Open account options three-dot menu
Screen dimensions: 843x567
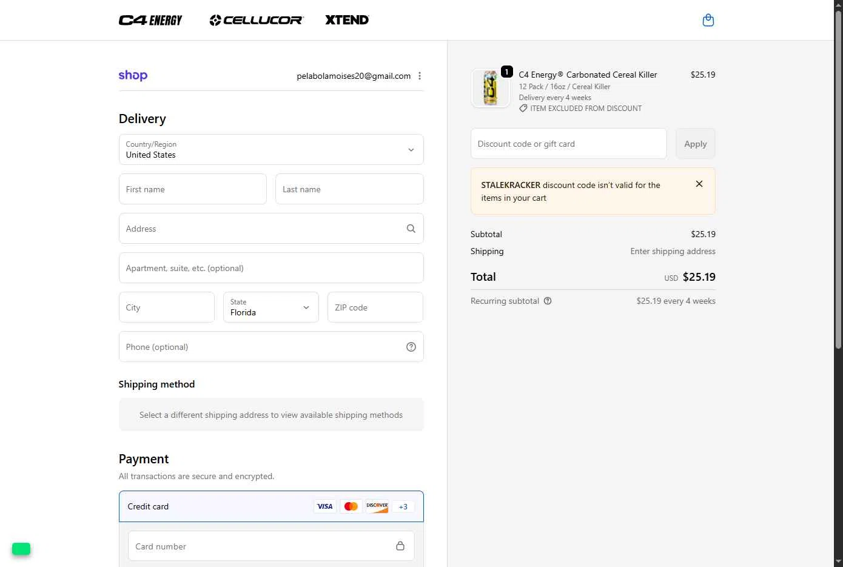(420, 76)
